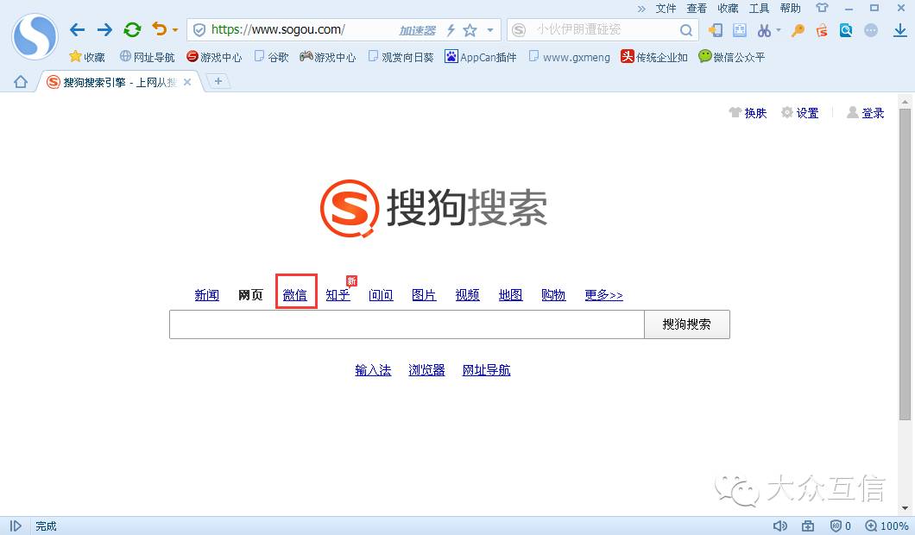Reload the page with the green refresh icon
Image resolution: width=915 pixels, height=535 pixels.
[132, 29]
